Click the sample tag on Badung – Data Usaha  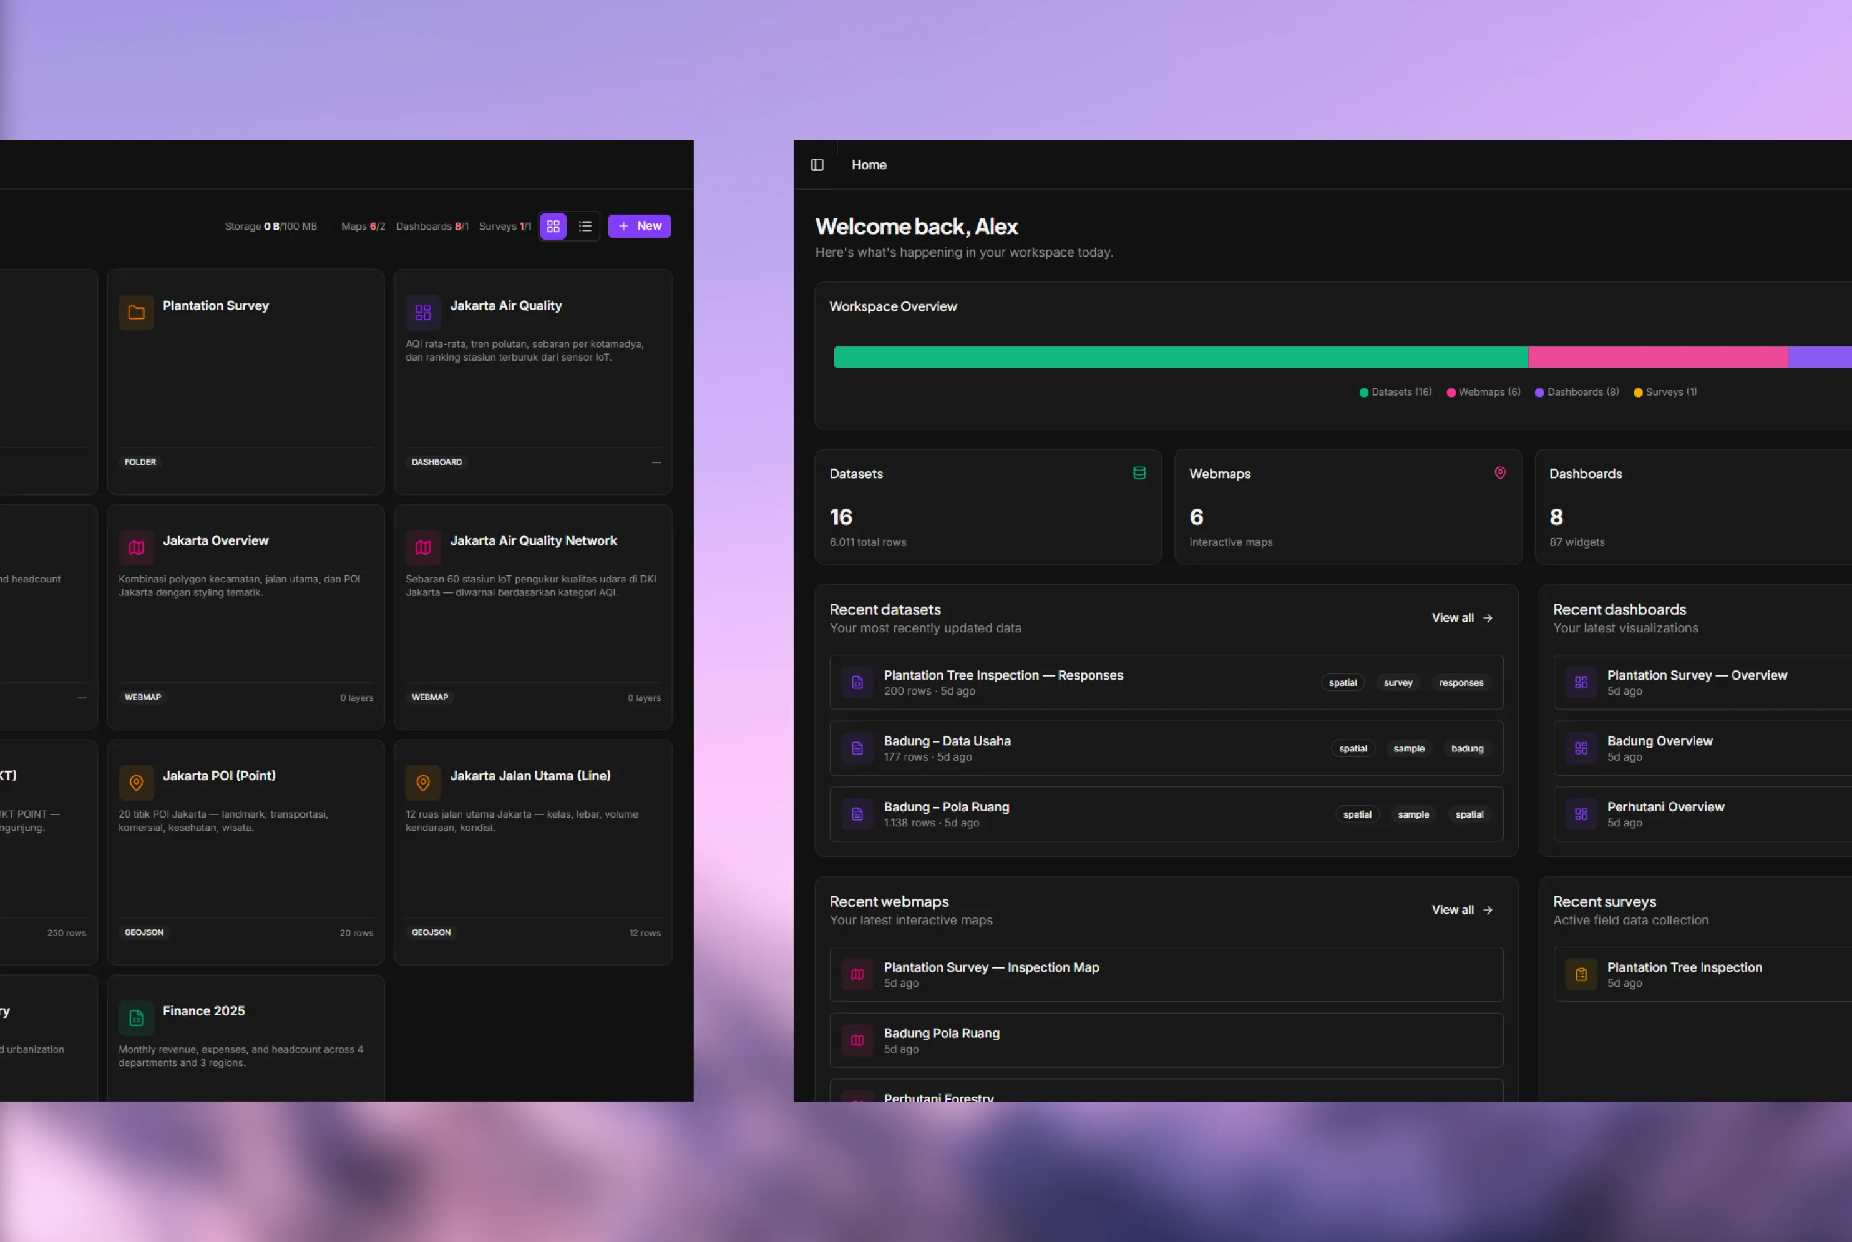click(1408, 748)
